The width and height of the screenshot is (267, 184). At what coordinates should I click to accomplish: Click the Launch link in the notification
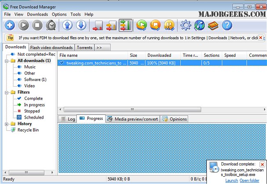point(231,180)
